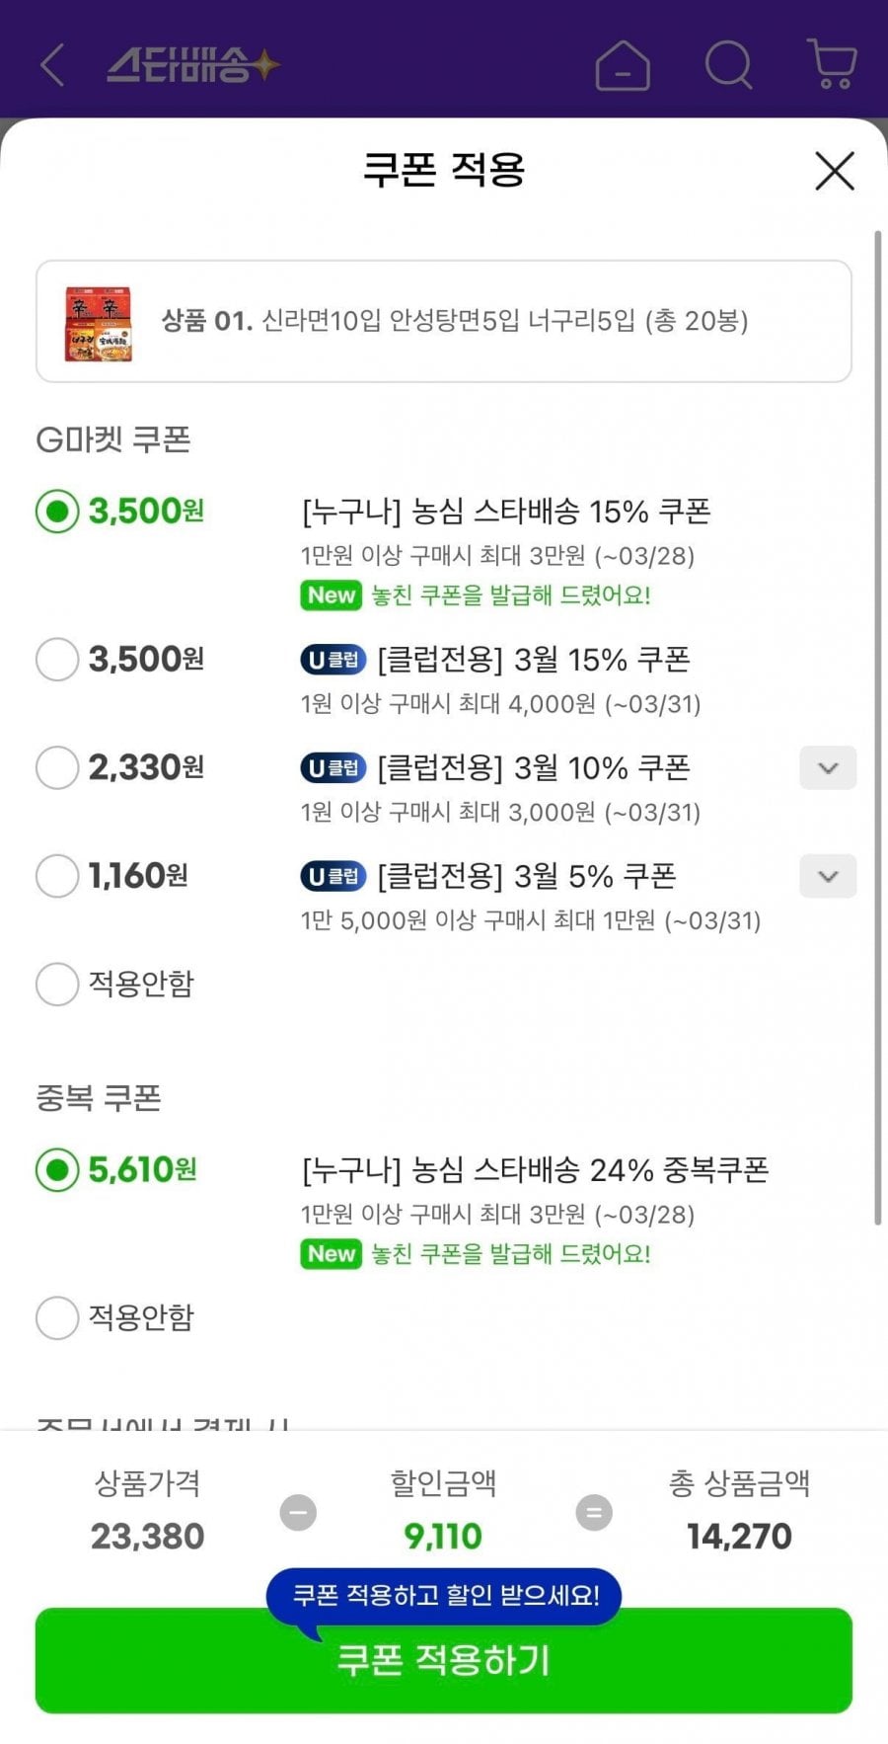Tap the back arrow icon
The image size is (888, 1744).
click(x=53, y=65)
